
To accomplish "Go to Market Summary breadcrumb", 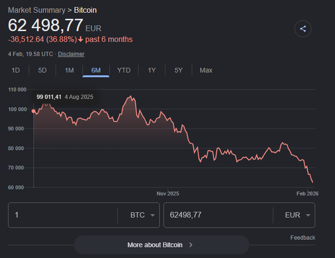I will (x=37, y=10).
